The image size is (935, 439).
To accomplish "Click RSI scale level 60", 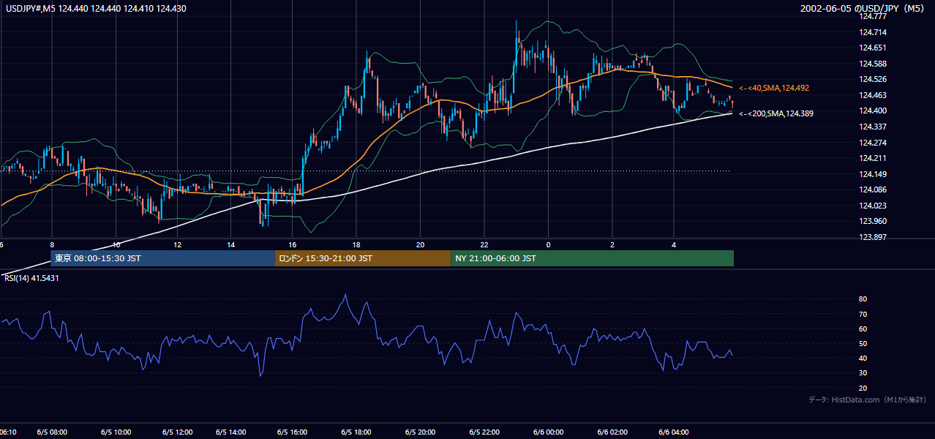I will point(863,329).
